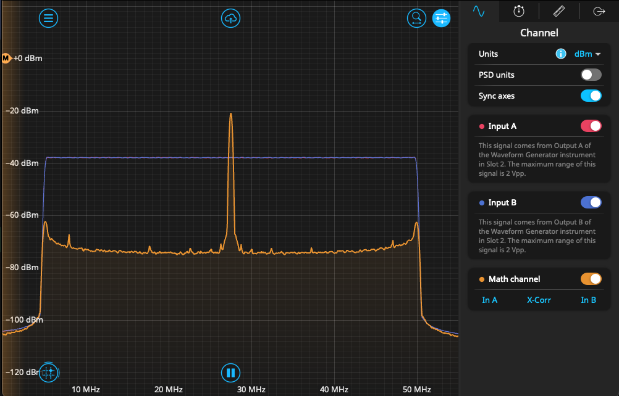Pause the spectrum acquisition
Image resolution: width=619 pixels, height=396 pixels.
tap(230, 372)
